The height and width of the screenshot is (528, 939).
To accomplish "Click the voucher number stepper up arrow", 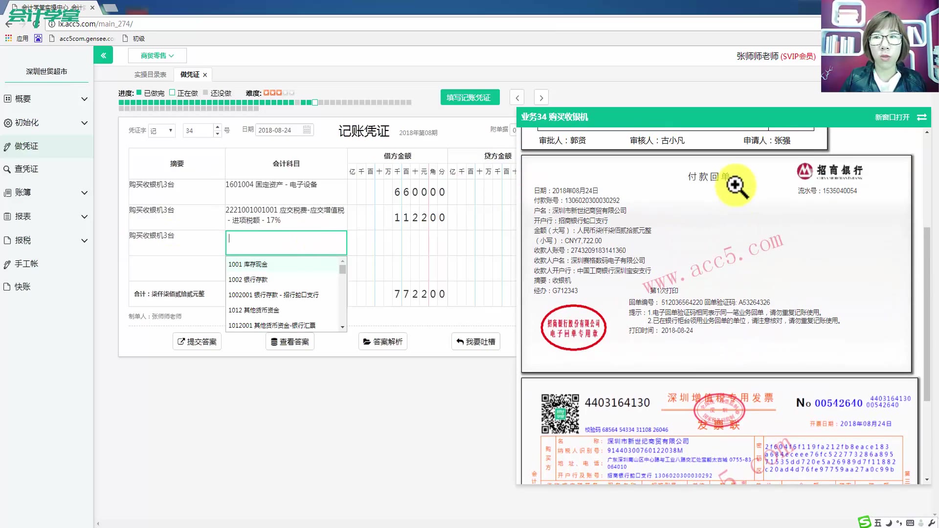I will click(x=217, y=127).
